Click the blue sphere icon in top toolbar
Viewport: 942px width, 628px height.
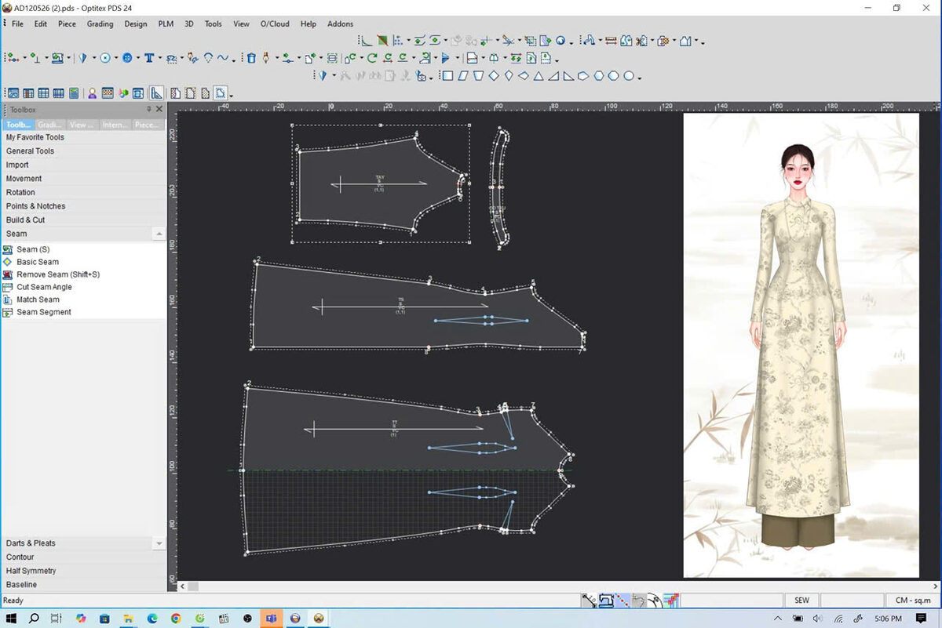click(x=560, y=41)
